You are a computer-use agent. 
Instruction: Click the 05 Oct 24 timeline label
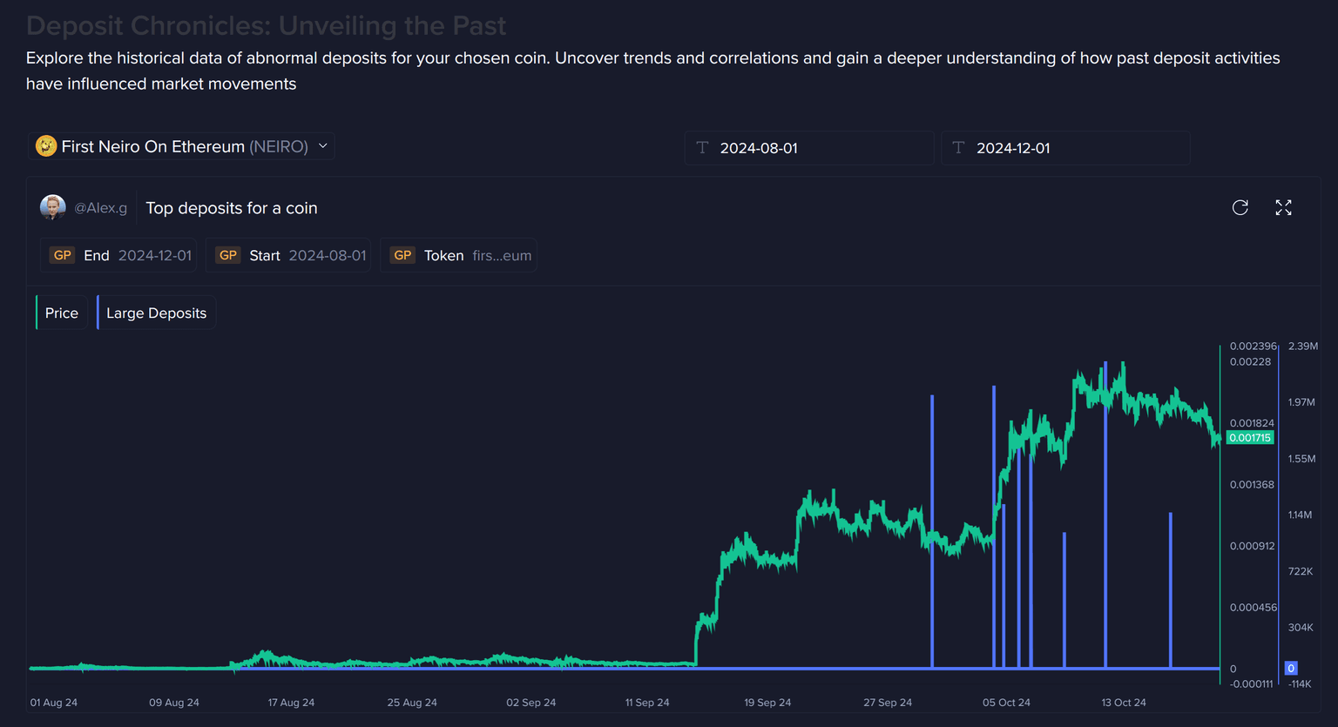coord(1006,703)
